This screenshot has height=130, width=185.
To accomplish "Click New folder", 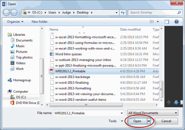I will tap(39, 22).
